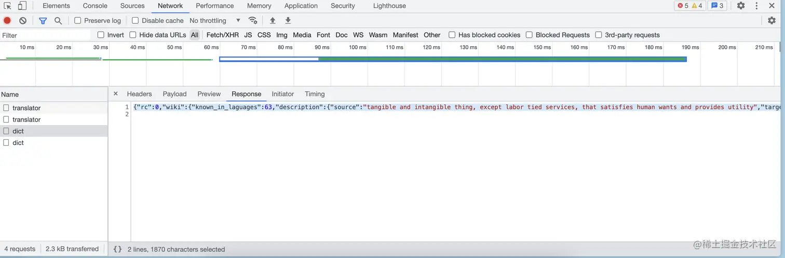This screenshot has height=258, width=785.
Task: Toggle the filter funnel icon
Action: (x=43, y=20)
